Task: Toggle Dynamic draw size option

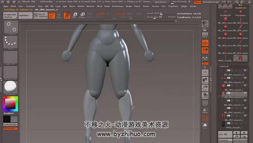Action: point(172,17)
